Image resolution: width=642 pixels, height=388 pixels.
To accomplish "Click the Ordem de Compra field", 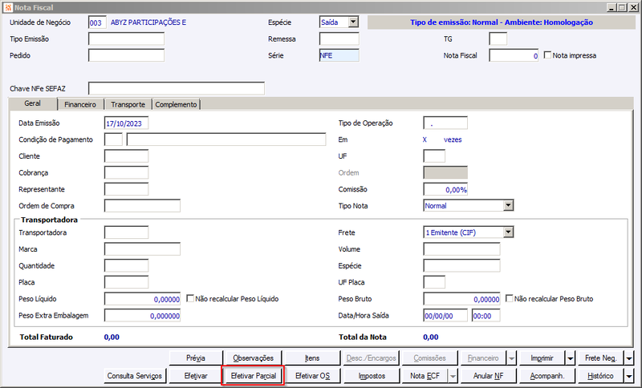I will [143, 206].
